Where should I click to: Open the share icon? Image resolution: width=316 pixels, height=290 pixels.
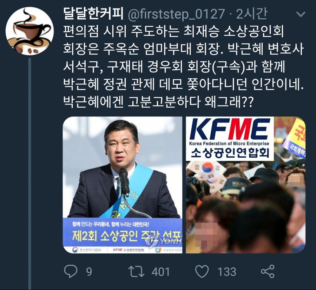pyautogui.click(x=268, y=271)
